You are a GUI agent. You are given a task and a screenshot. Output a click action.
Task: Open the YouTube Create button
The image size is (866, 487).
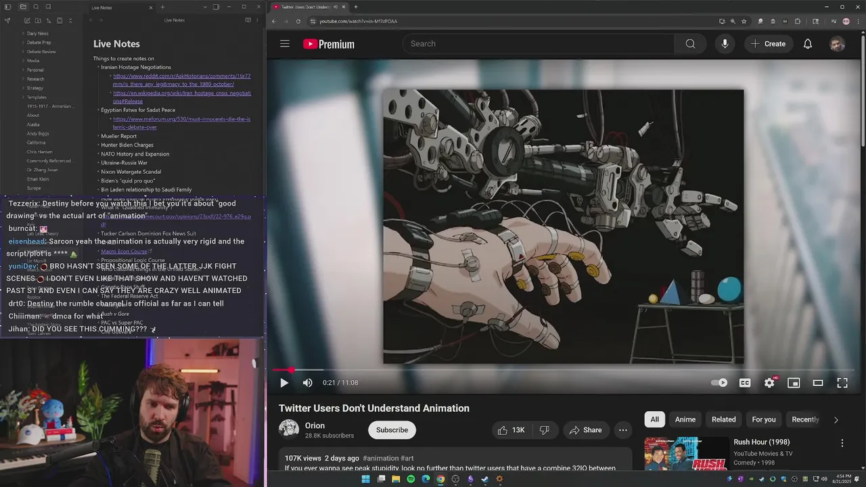click(x=768, y=44)
